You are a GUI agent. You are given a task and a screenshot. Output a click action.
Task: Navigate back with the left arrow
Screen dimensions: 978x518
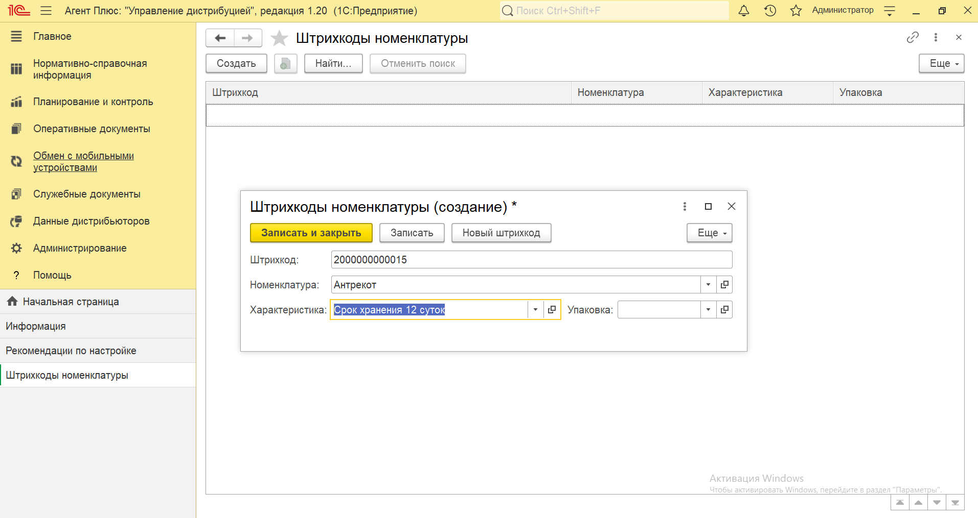tap(220, 38)
